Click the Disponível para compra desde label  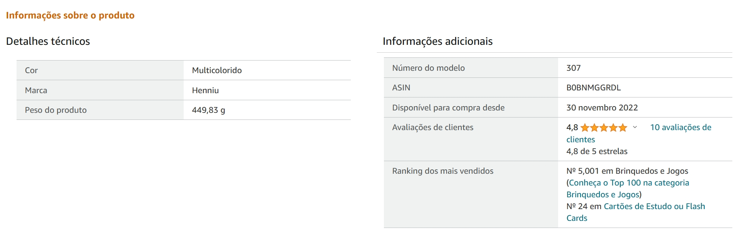click(448, 108)
